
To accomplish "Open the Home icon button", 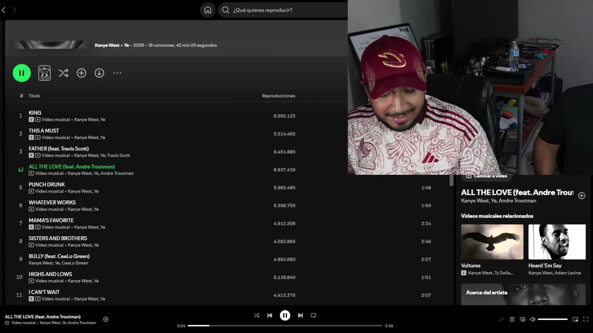I will [x=208, y=10].
